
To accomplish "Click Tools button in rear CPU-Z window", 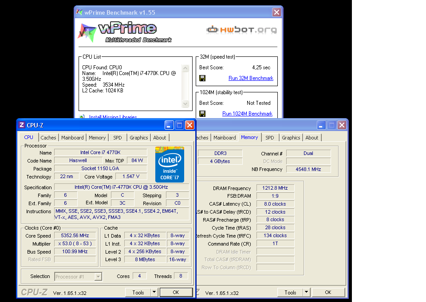I will click(x=290, y=293).
